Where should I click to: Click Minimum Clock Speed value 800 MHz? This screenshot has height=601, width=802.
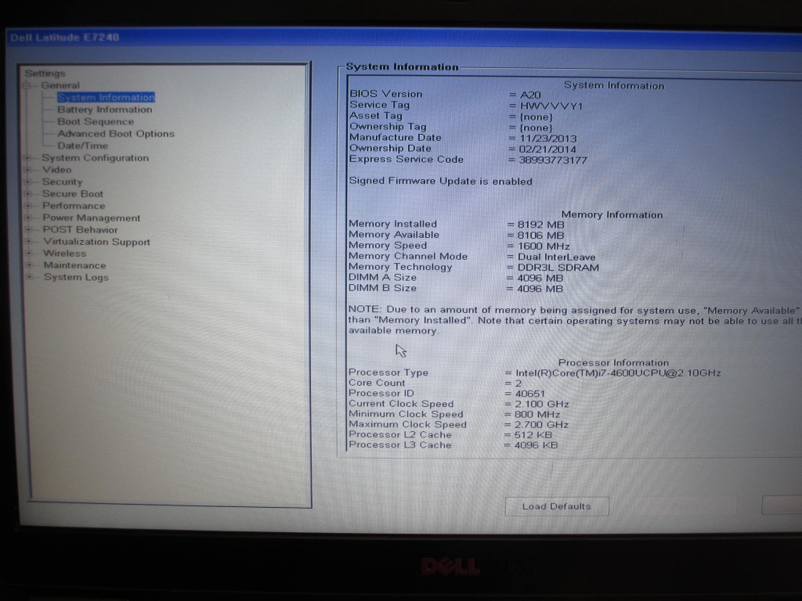tap(537, 415)
